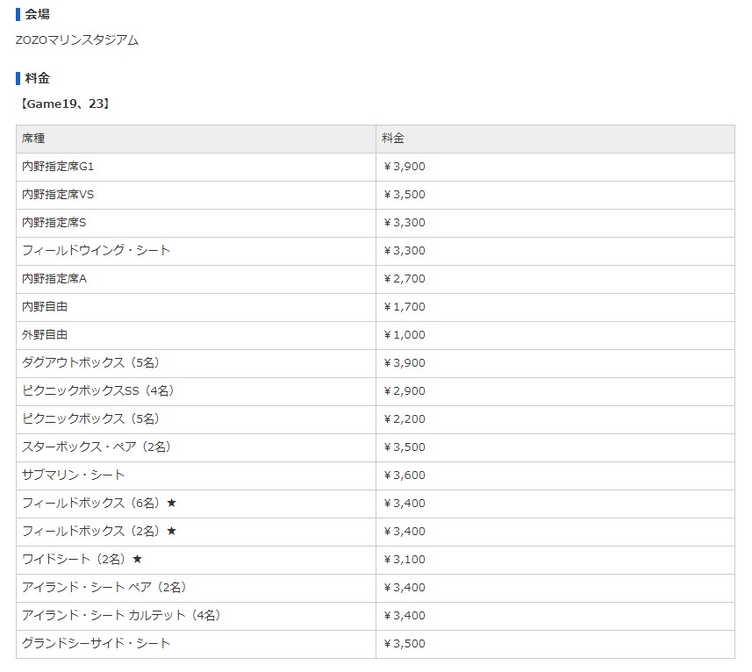Viewport: 752px width, 672px height.
Task: Click the ¥3,400 price for フィールドボックス（6名）
Action: pos(404,504)
